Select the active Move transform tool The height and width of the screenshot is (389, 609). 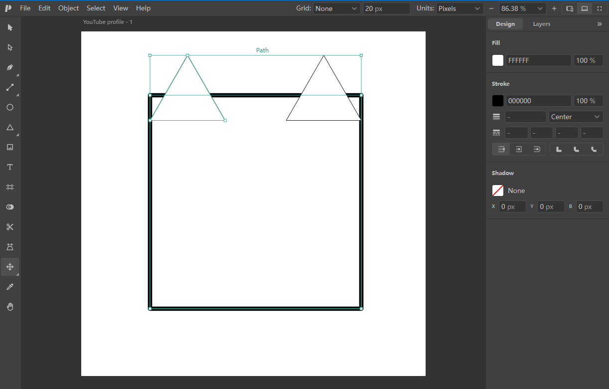(10, 267)
